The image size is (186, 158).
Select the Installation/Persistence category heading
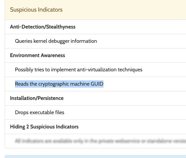(x=37, y=98)
